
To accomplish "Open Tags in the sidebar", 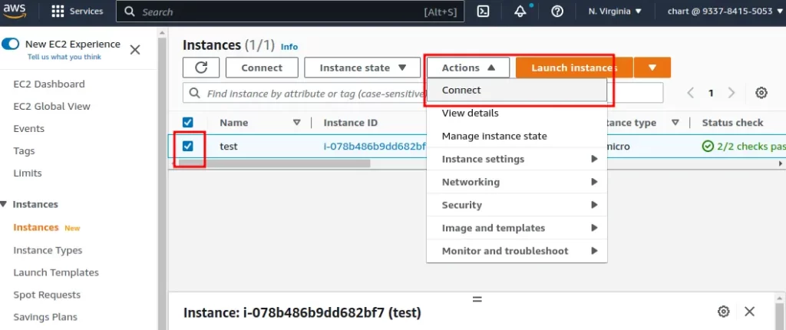I will tap(24, 151).
